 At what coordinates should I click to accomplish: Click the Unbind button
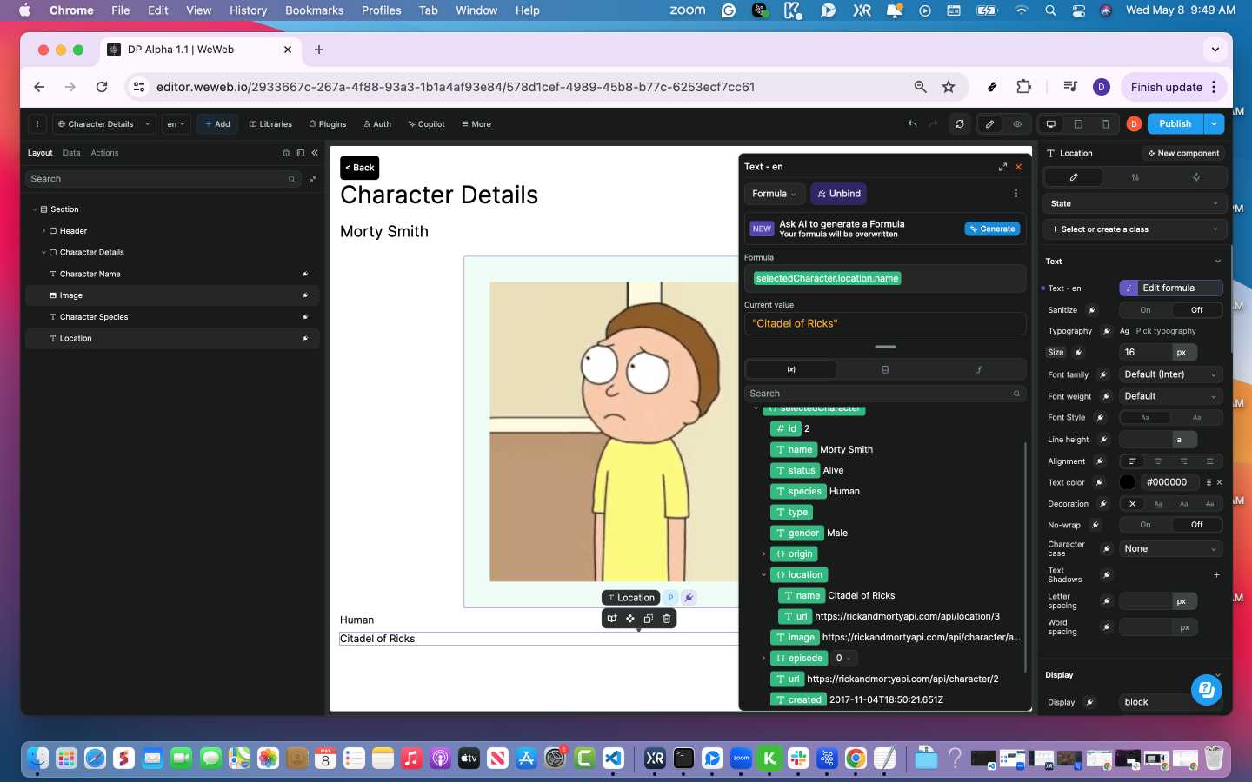pyautogui.click(x=839, y=194)
